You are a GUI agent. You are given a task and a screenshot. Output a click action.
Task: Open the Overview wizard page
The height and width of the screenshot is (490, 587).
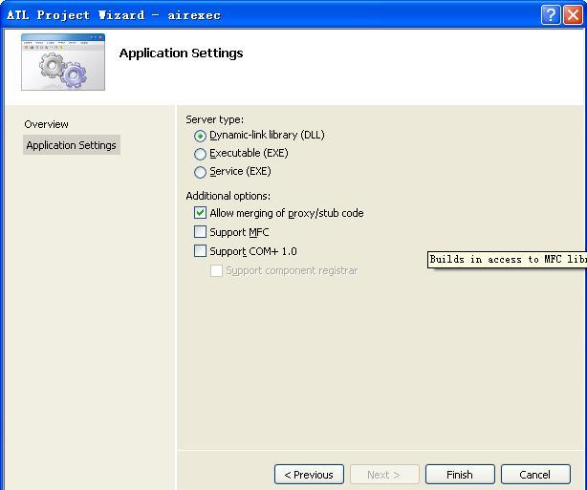tap(46, 124)
